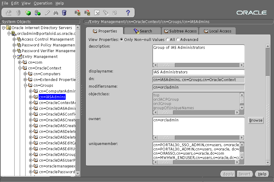Click the cn=iASAdmins entry icon
Image resolution: width=274 pixels, height=182 pixels.
pos(36,97)
